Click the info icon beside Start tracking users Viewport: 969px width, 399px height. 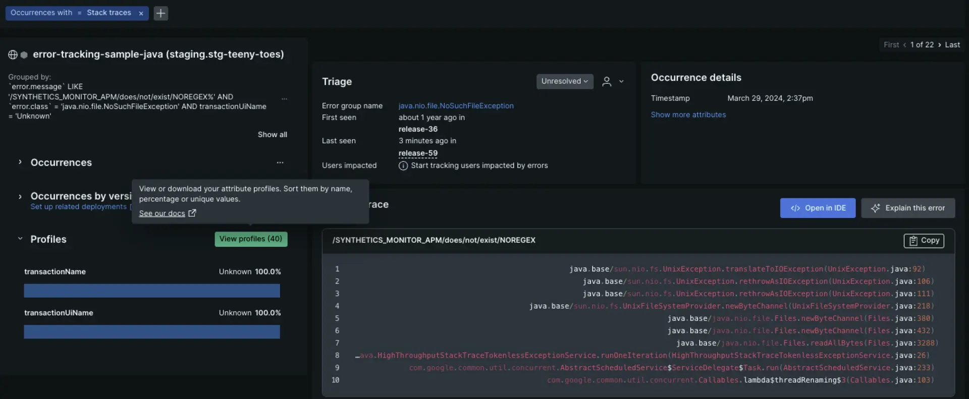tap(403, 166)
